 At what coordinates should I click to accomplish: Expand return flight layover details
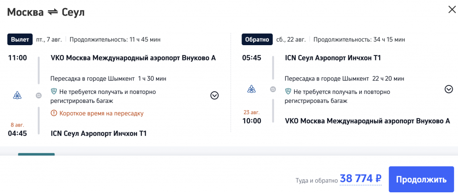pos(449,89)
